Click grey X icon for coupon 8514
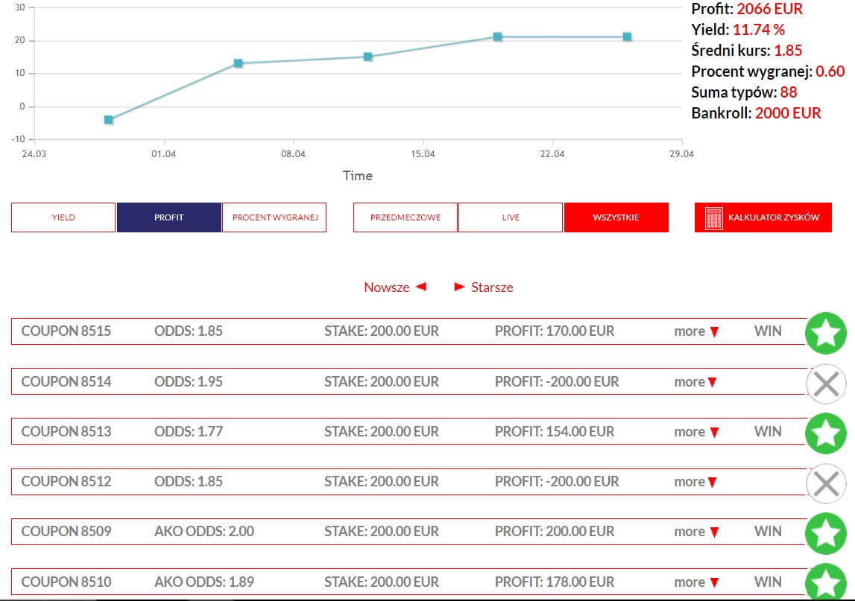This screenshot has width=855, height=601. point(826,384)
